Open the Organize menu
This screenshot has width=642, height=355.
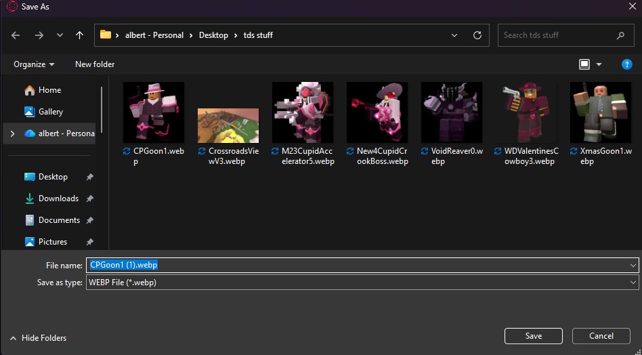point(34,64)
